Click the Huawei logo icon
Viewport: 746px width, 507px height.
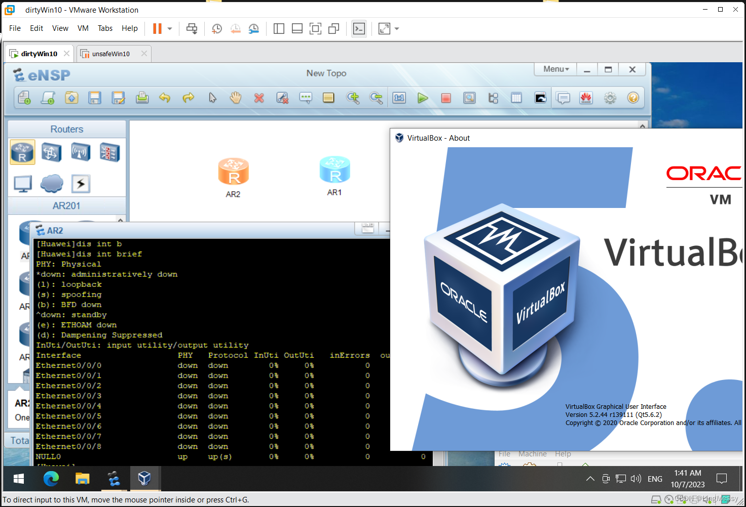coord(586,98)
